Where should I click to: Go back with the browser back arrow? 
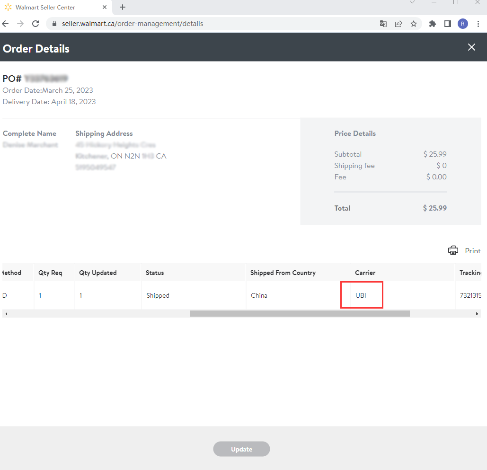coord(6,24)
